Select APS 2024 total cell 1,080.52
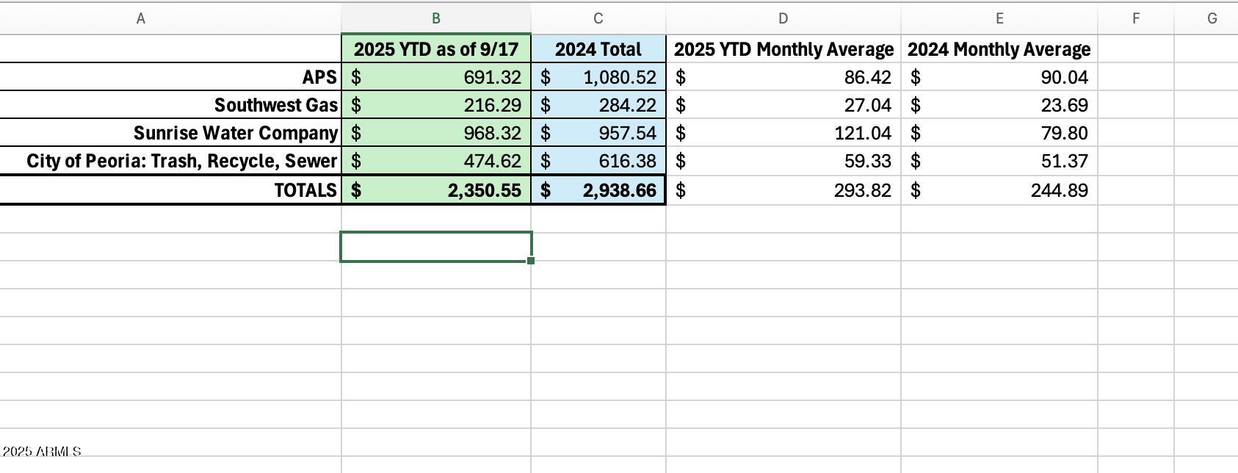The width and height of the screenshot is (1238, 473). pyautogui.click(x=598, y=77)
